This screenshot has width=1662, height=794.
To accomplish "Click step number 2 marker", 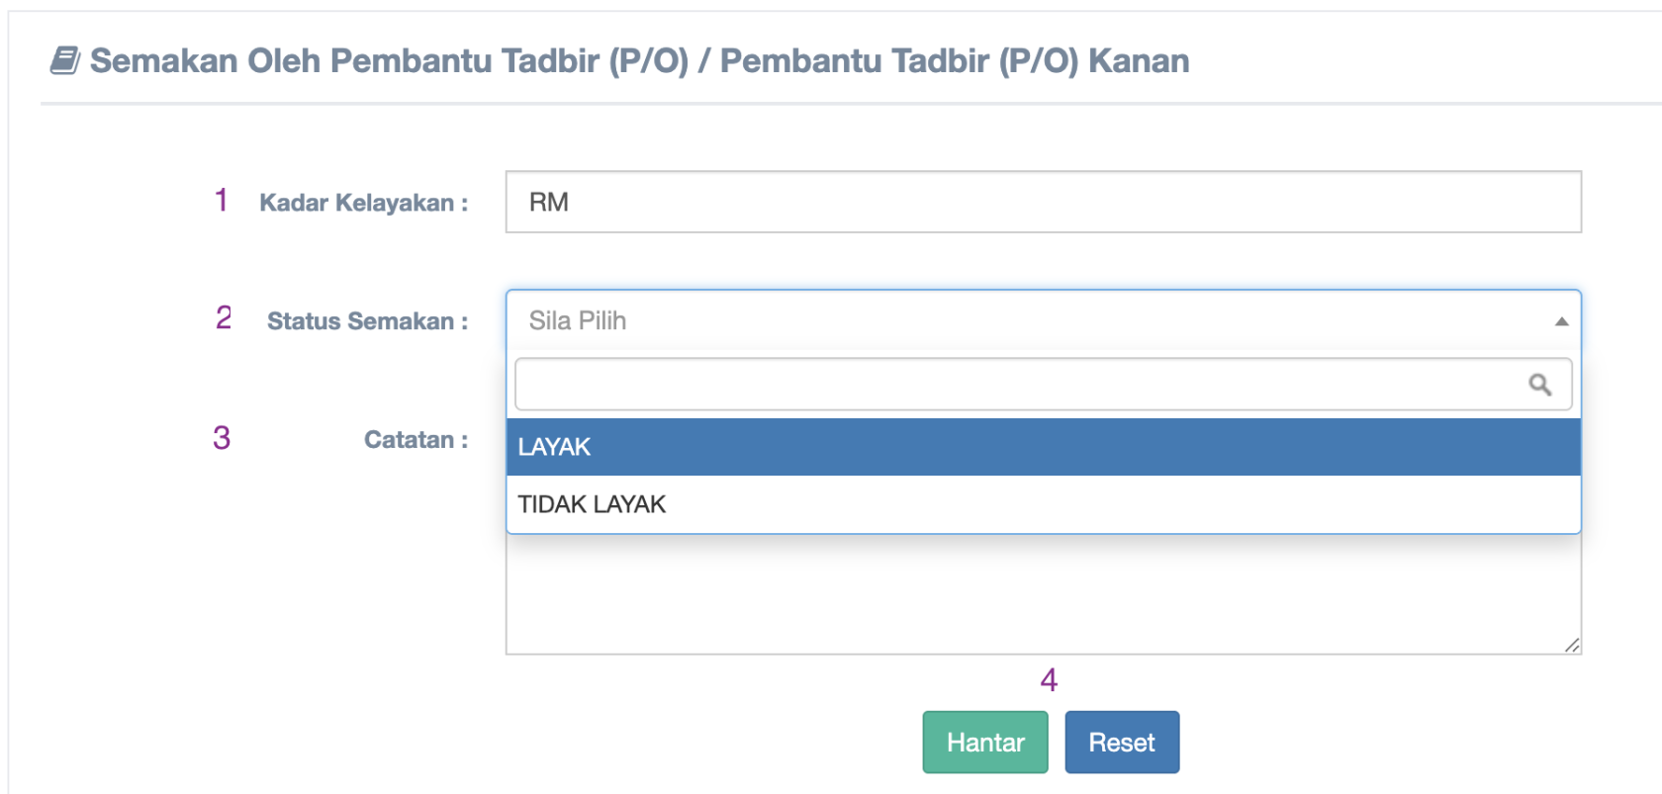I will (x=224, y=318).
